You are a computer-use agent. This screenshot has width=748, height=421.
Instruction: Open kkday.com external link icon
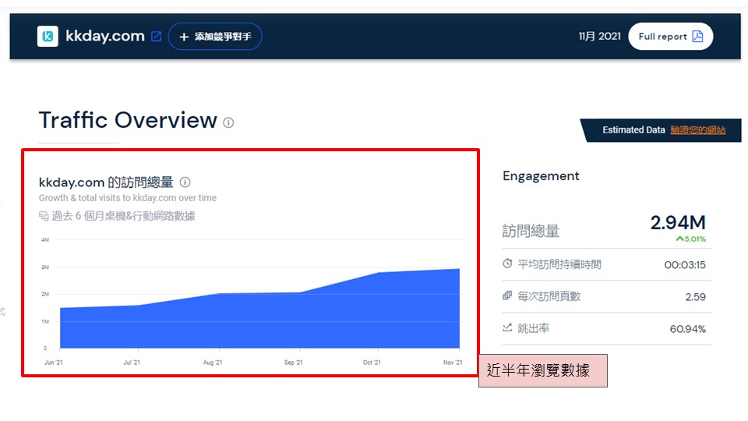pyautogui.click(x=157, y=37)
